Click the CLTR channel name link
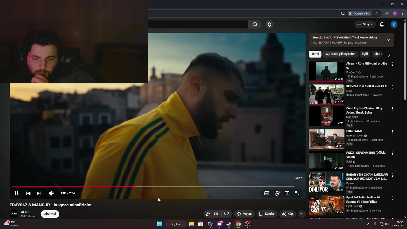The width and height of the screenshot is (407, 229). point(24,212)
